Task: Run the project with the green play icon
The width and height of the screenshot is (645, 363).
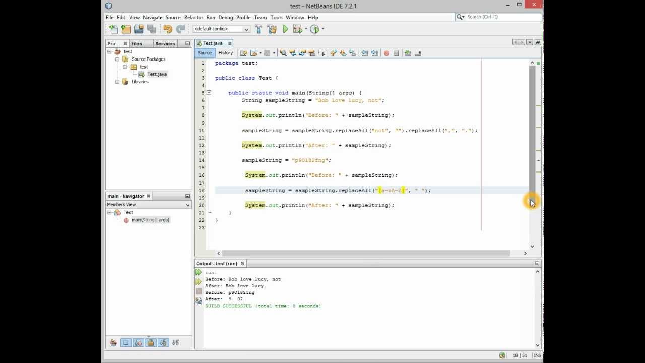Action: (x=285, y=29)
